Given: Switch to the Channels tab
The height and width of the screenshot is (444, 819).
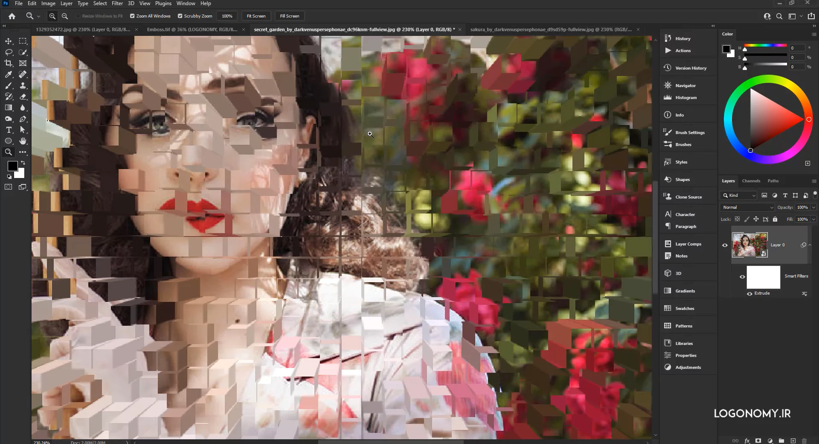Looking at the screenshot, I should click(x=751, y=181).
